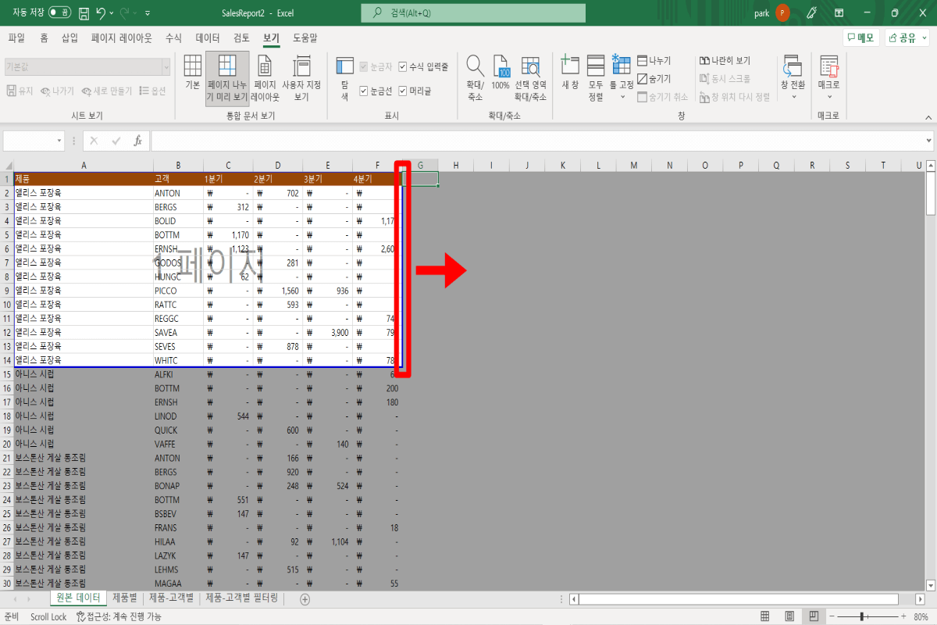This screenshot has height=625, width=937.
Task: Click cell with customer ANTON in row 2
Action: (x=178, y=193)
